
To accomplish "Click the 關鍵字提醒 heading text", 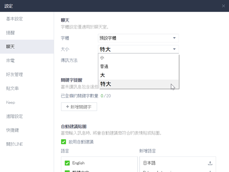I will point(71,80).
